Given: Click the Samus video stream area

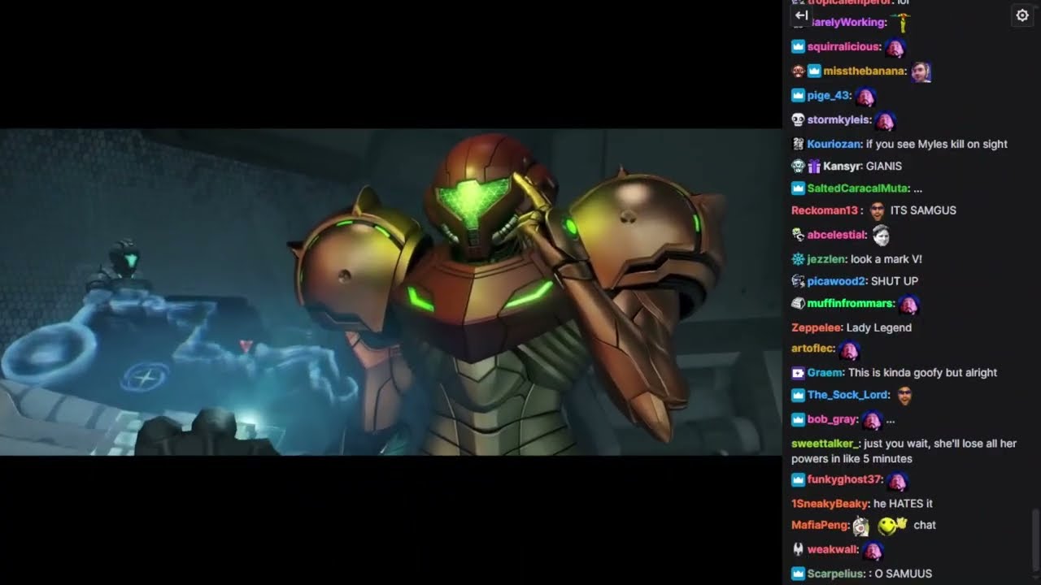Looking at the screenshot, I should pos(390,292).
